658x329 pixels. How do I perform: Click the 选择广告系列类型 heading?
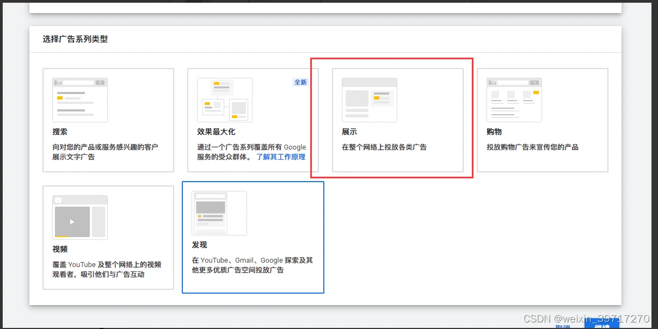tap(75, 39)
